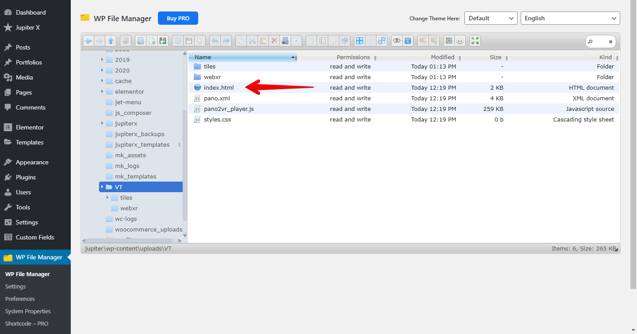Open the Change Theme dropdown showing Default
637x334 pixels.
click(x=491, y=18)
